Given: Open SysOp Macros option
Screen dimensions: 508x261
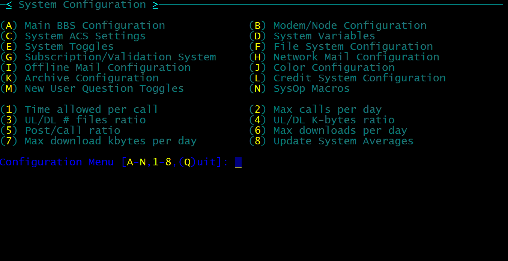Looking at the screenshot, I should pos(299,88).
